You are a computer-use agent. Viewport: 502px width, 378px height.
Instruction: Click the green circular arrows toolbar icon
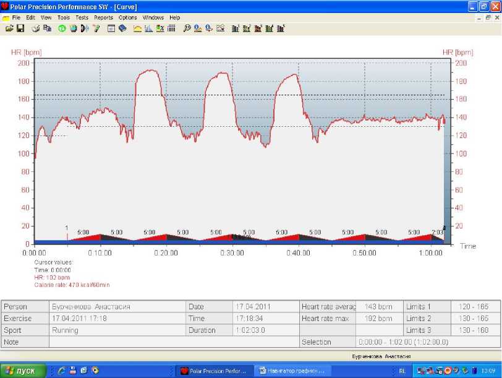coord(62,28)
